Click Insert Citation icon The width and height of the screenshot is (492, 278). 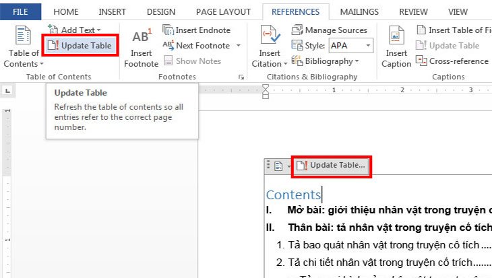coord(270,36)
